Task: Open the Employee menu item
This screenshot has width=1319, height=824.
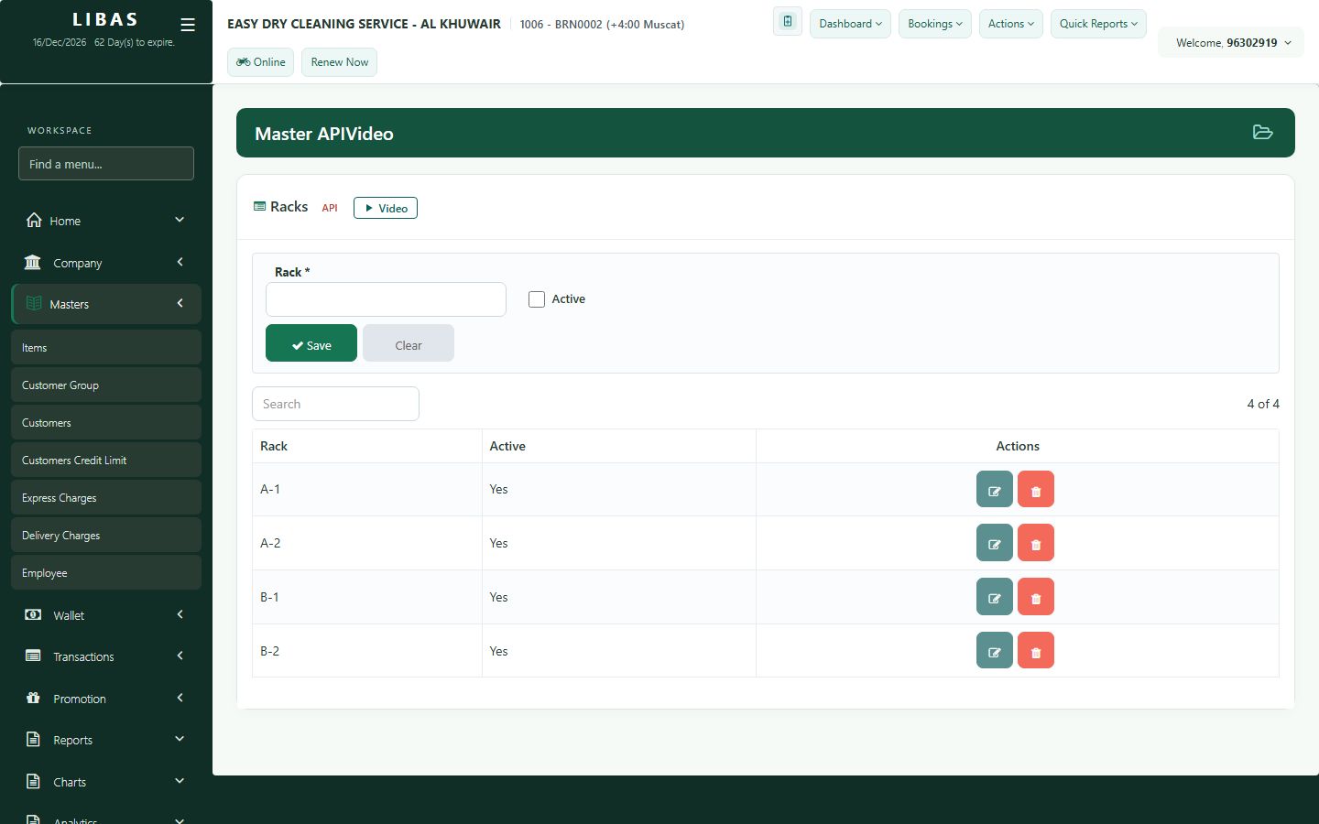Action: [x=106, y=573]
